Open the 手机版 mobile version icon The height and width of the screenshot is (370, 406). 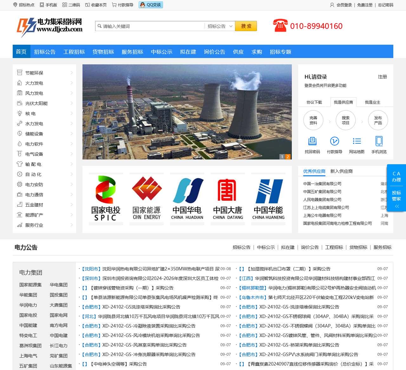[42, 5]
